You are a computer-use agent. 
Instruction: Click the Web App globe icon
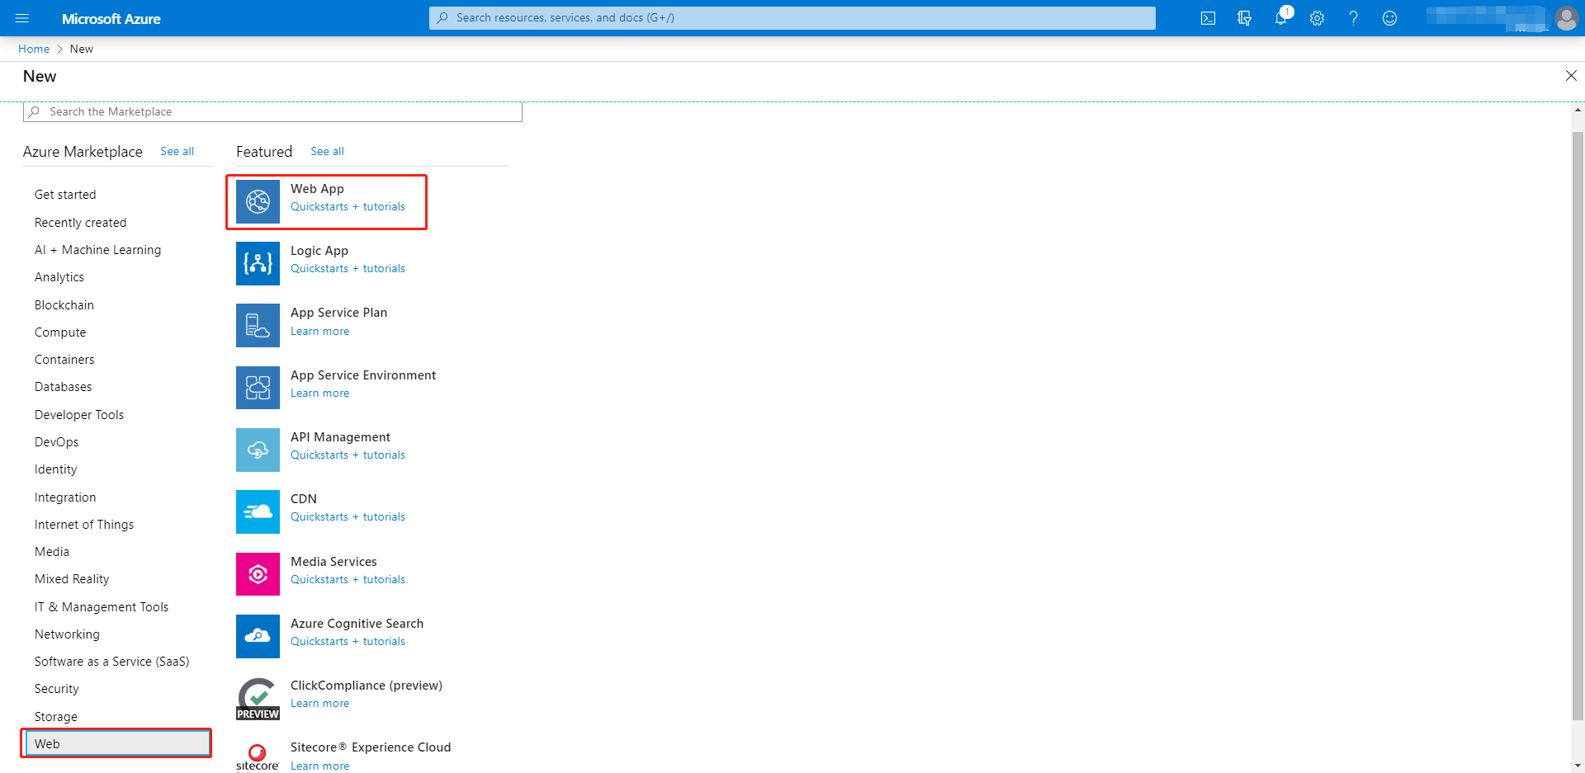258,201
